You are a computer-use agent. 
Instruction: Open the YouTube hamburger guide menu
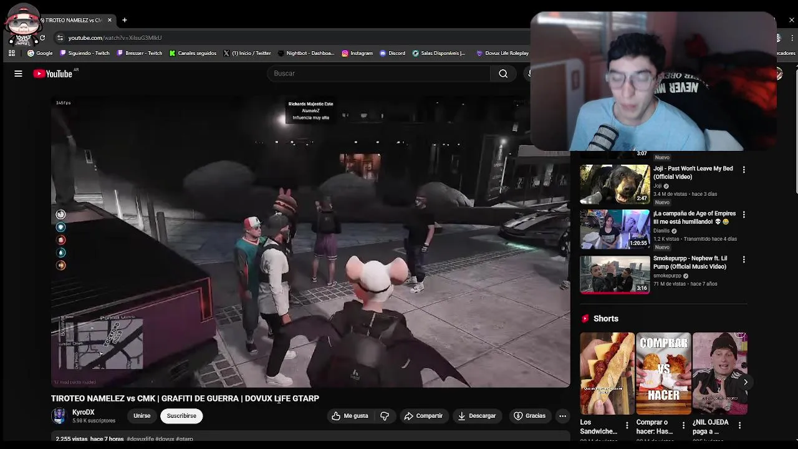(x=18, y=74)
